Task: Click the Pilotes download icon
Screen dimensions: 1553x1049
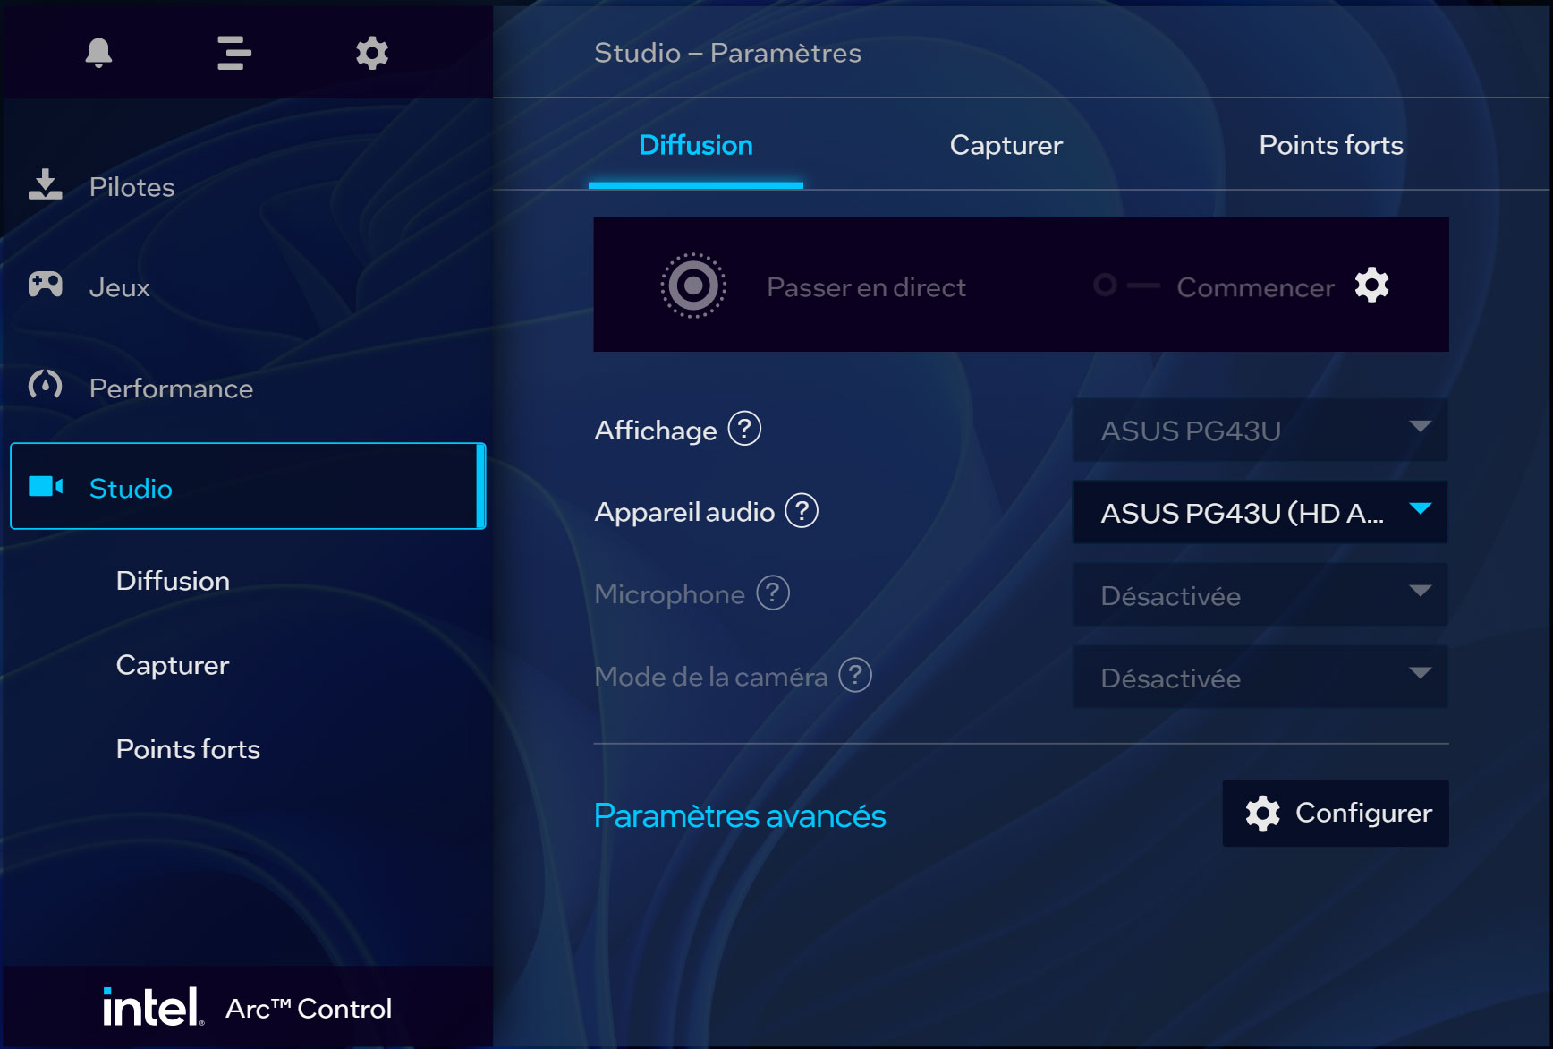Action: click(x=45, y=185)
